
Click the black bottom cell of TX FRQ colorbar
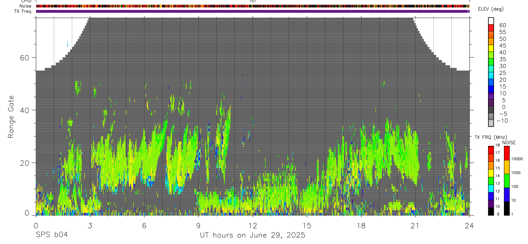click(491, 211)
